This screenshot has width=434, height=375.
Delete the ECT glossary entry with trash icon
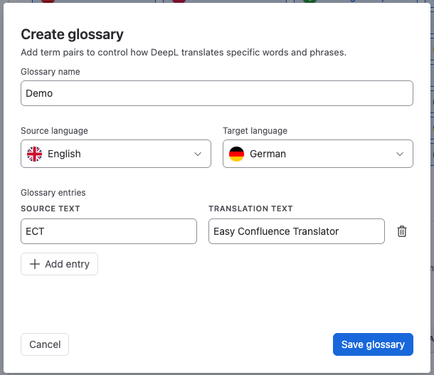tap(402, 231)
